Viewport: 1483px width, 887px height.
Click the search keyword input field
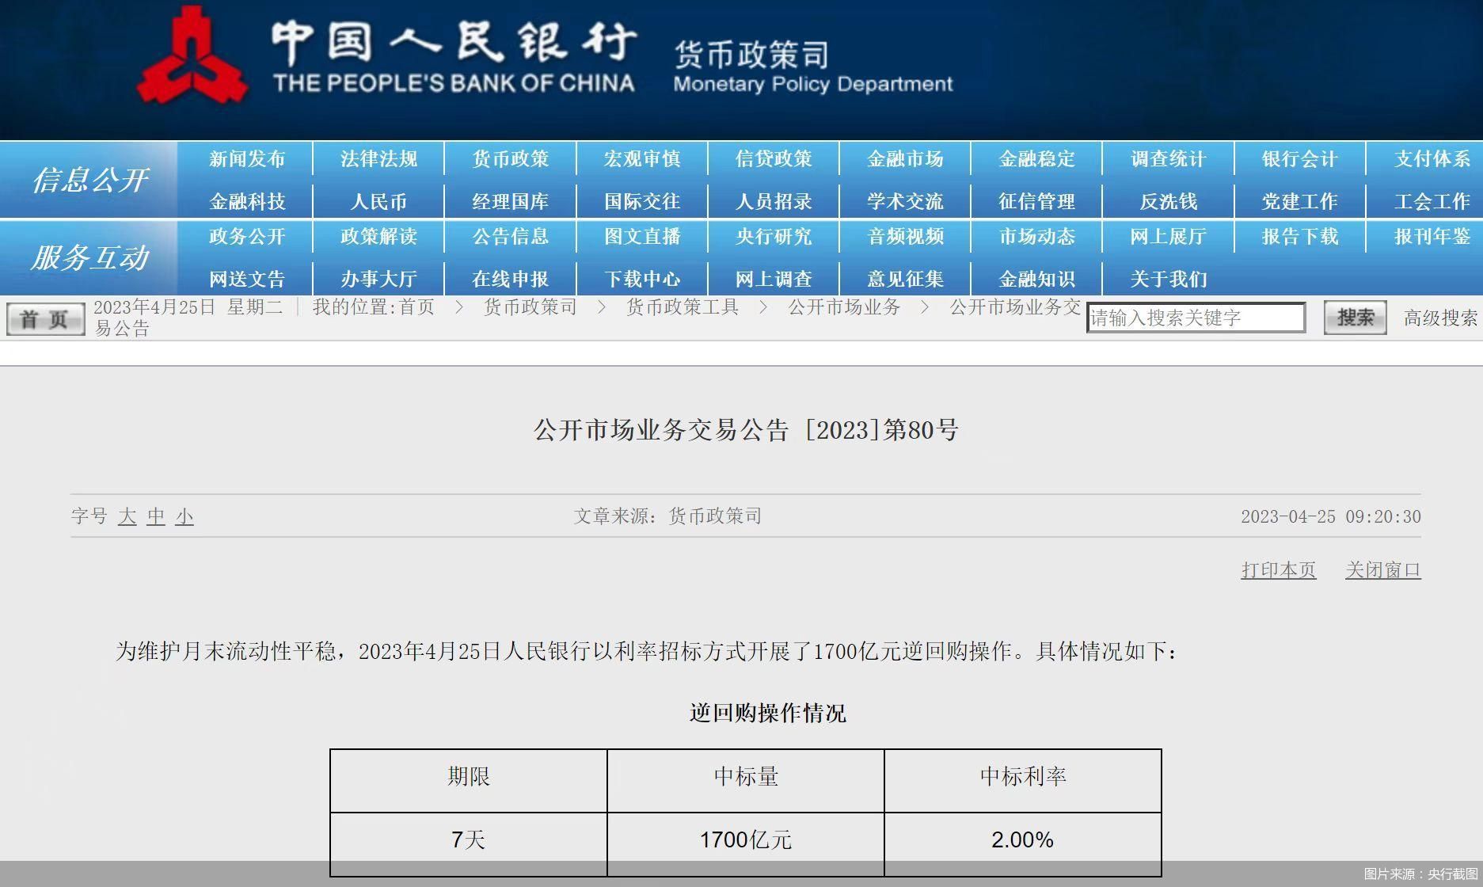pos(1196,317)
